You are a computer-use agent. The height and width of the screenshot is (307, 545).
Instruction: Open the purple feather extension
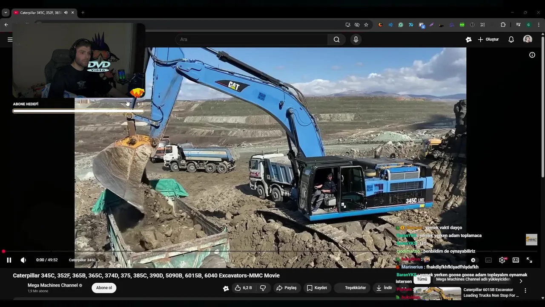pyautogui.click(x=431, y=25)
